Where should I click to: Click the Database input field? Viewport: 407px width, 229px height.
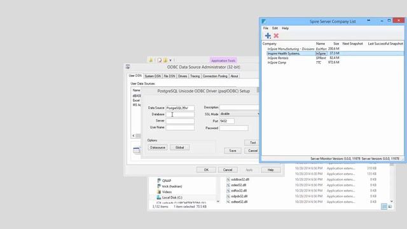tap(180, 114)
